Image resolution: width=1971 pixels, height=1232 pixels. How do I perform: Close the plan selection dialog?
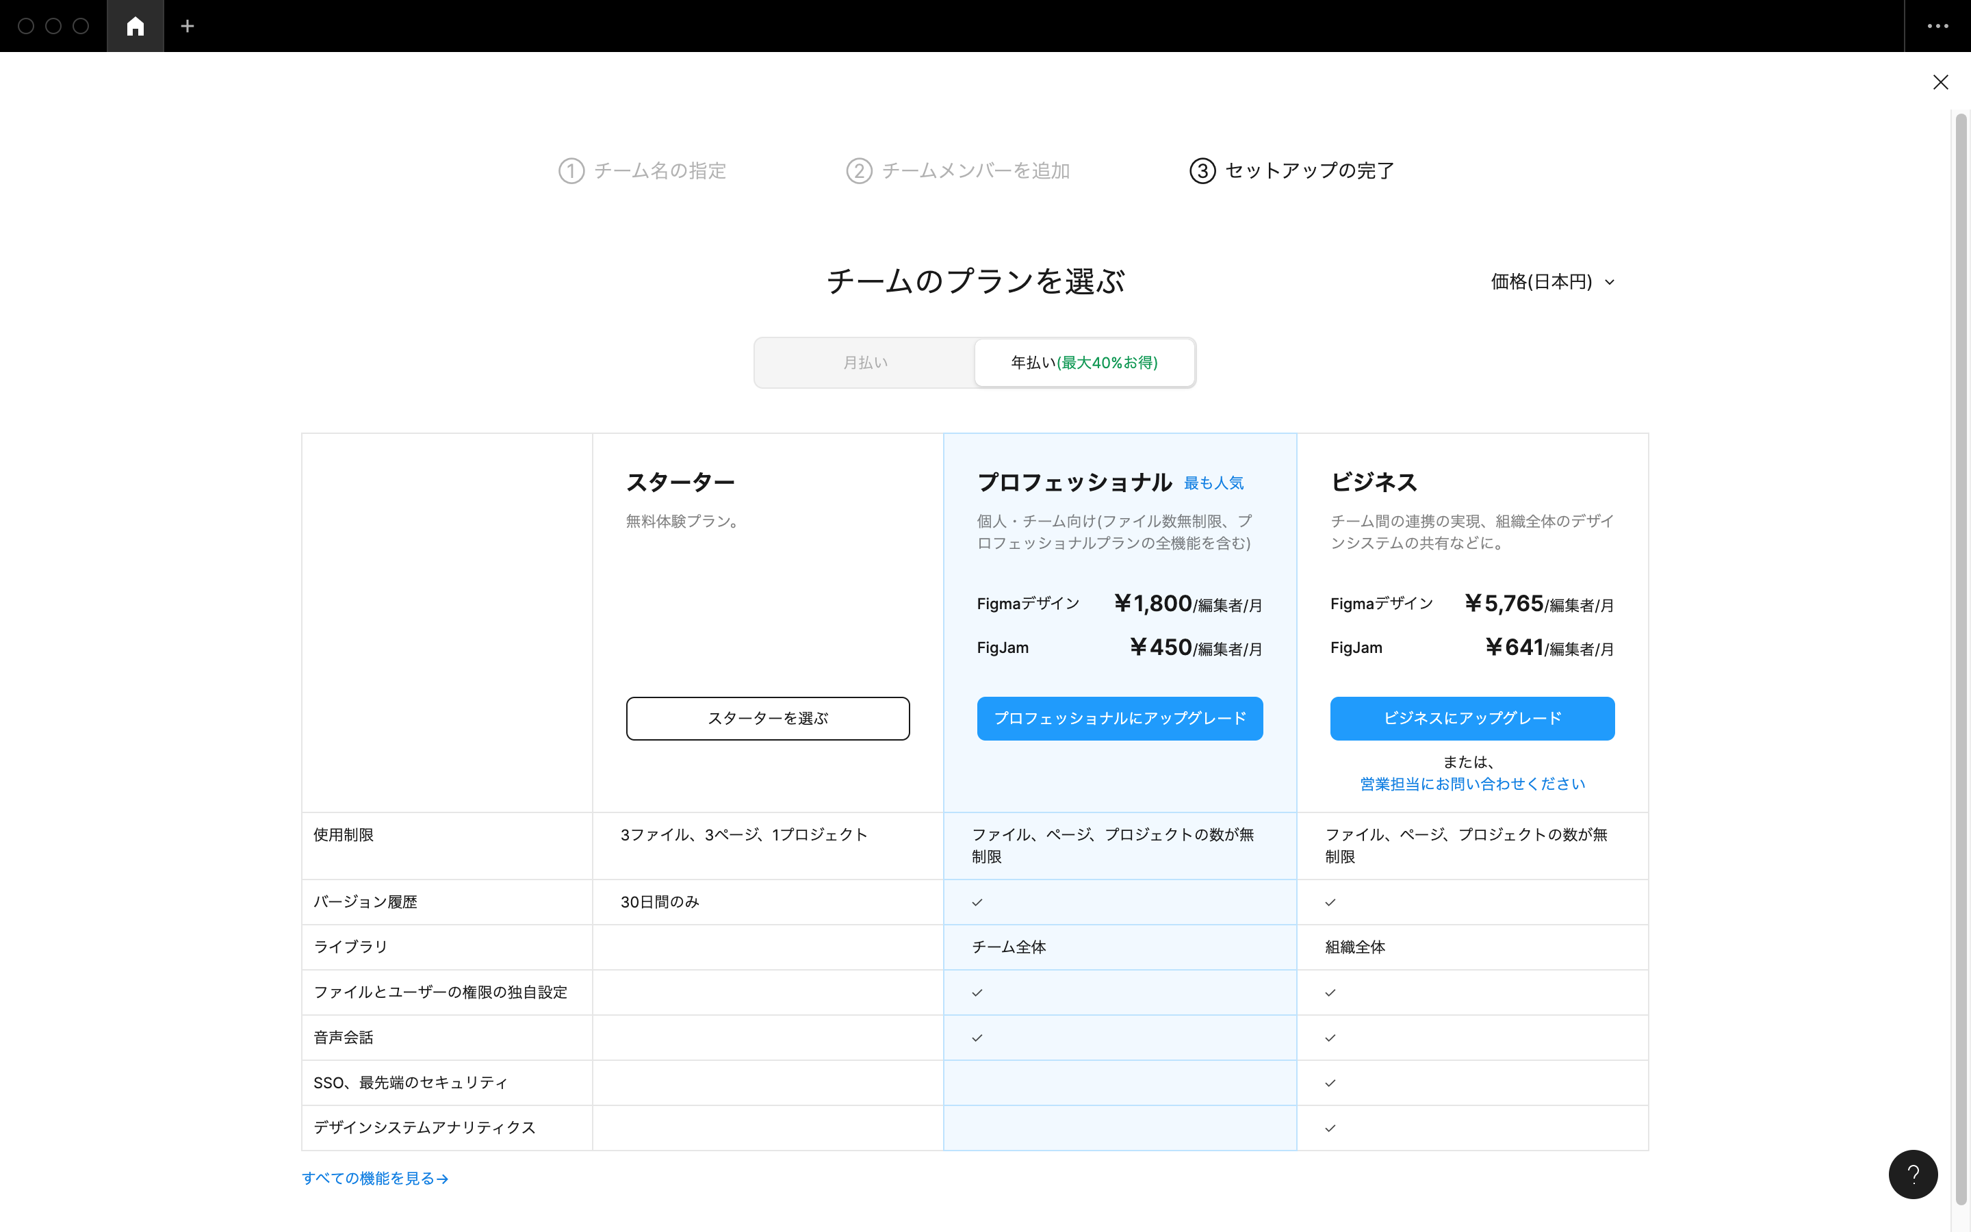(x=1940, y=82)
